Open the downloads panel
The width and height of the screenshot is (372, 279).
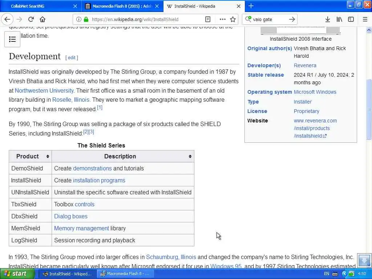click(x=328, y=20)
